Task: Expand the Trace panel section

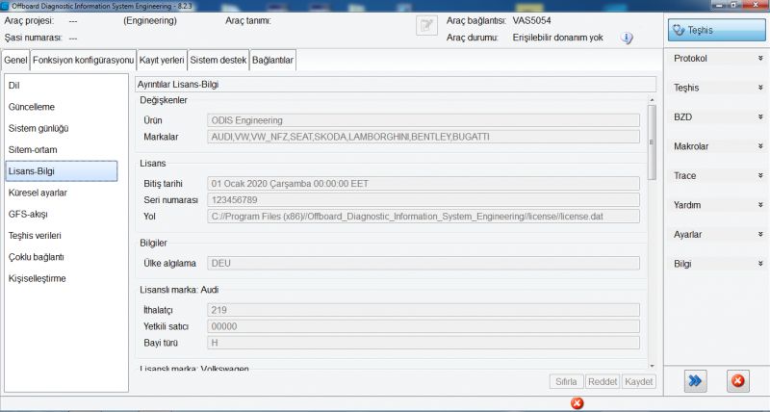Action: [x=715, y=176]
